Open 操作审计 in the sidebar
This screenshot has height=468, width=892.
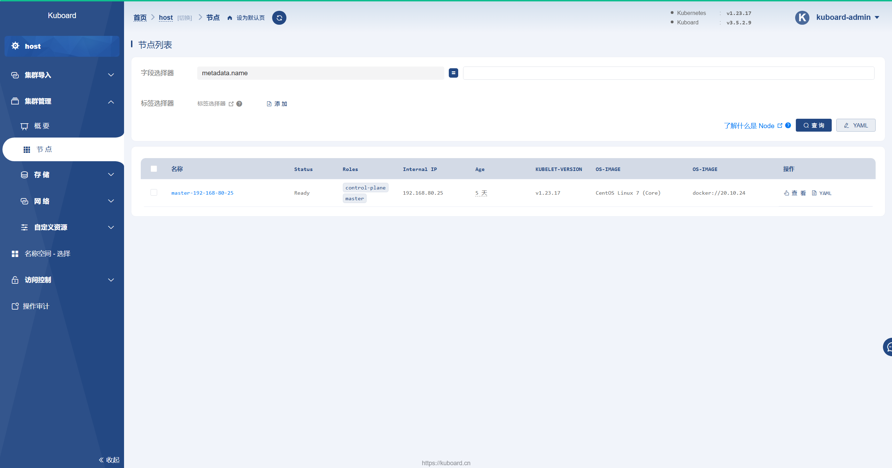point(36,306)
